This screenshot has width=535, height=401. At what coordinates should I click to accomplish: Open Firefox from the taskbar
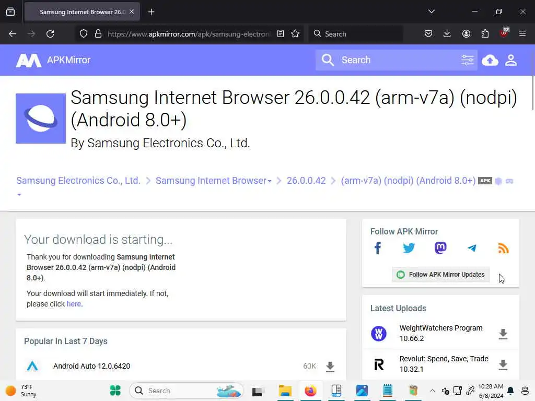pyautogui.click(x=310, y=391)
